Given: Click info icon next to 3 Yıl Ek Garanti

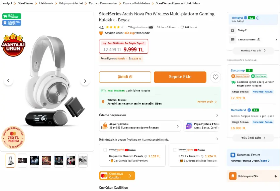Looking at the screenshot, I should tap(202, 156).
